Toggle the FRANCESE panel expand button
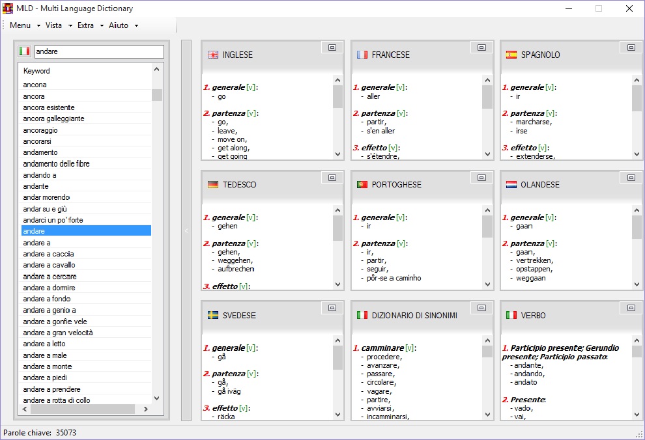 pyautogui.click(x=481, y=48)
